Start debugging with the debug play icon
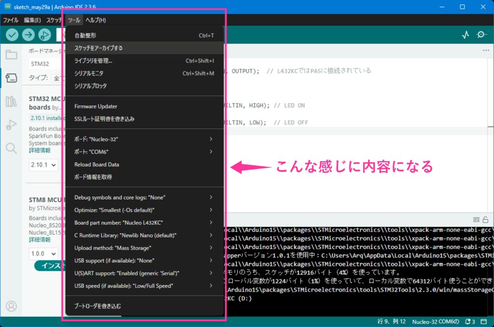The height and width of the screenshot is (327, 494). coord(45,35)
